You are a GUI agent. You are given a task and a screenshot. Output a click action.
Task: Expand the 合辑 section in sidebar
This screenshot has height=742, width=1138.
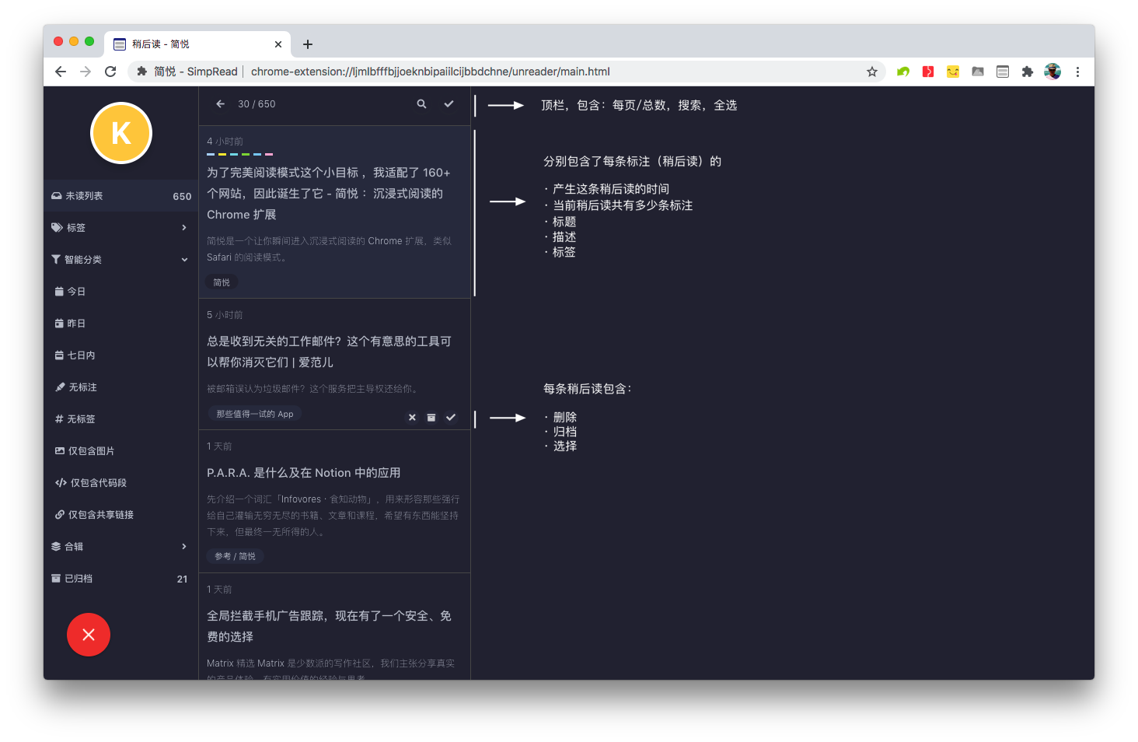(x=75, y=546)
